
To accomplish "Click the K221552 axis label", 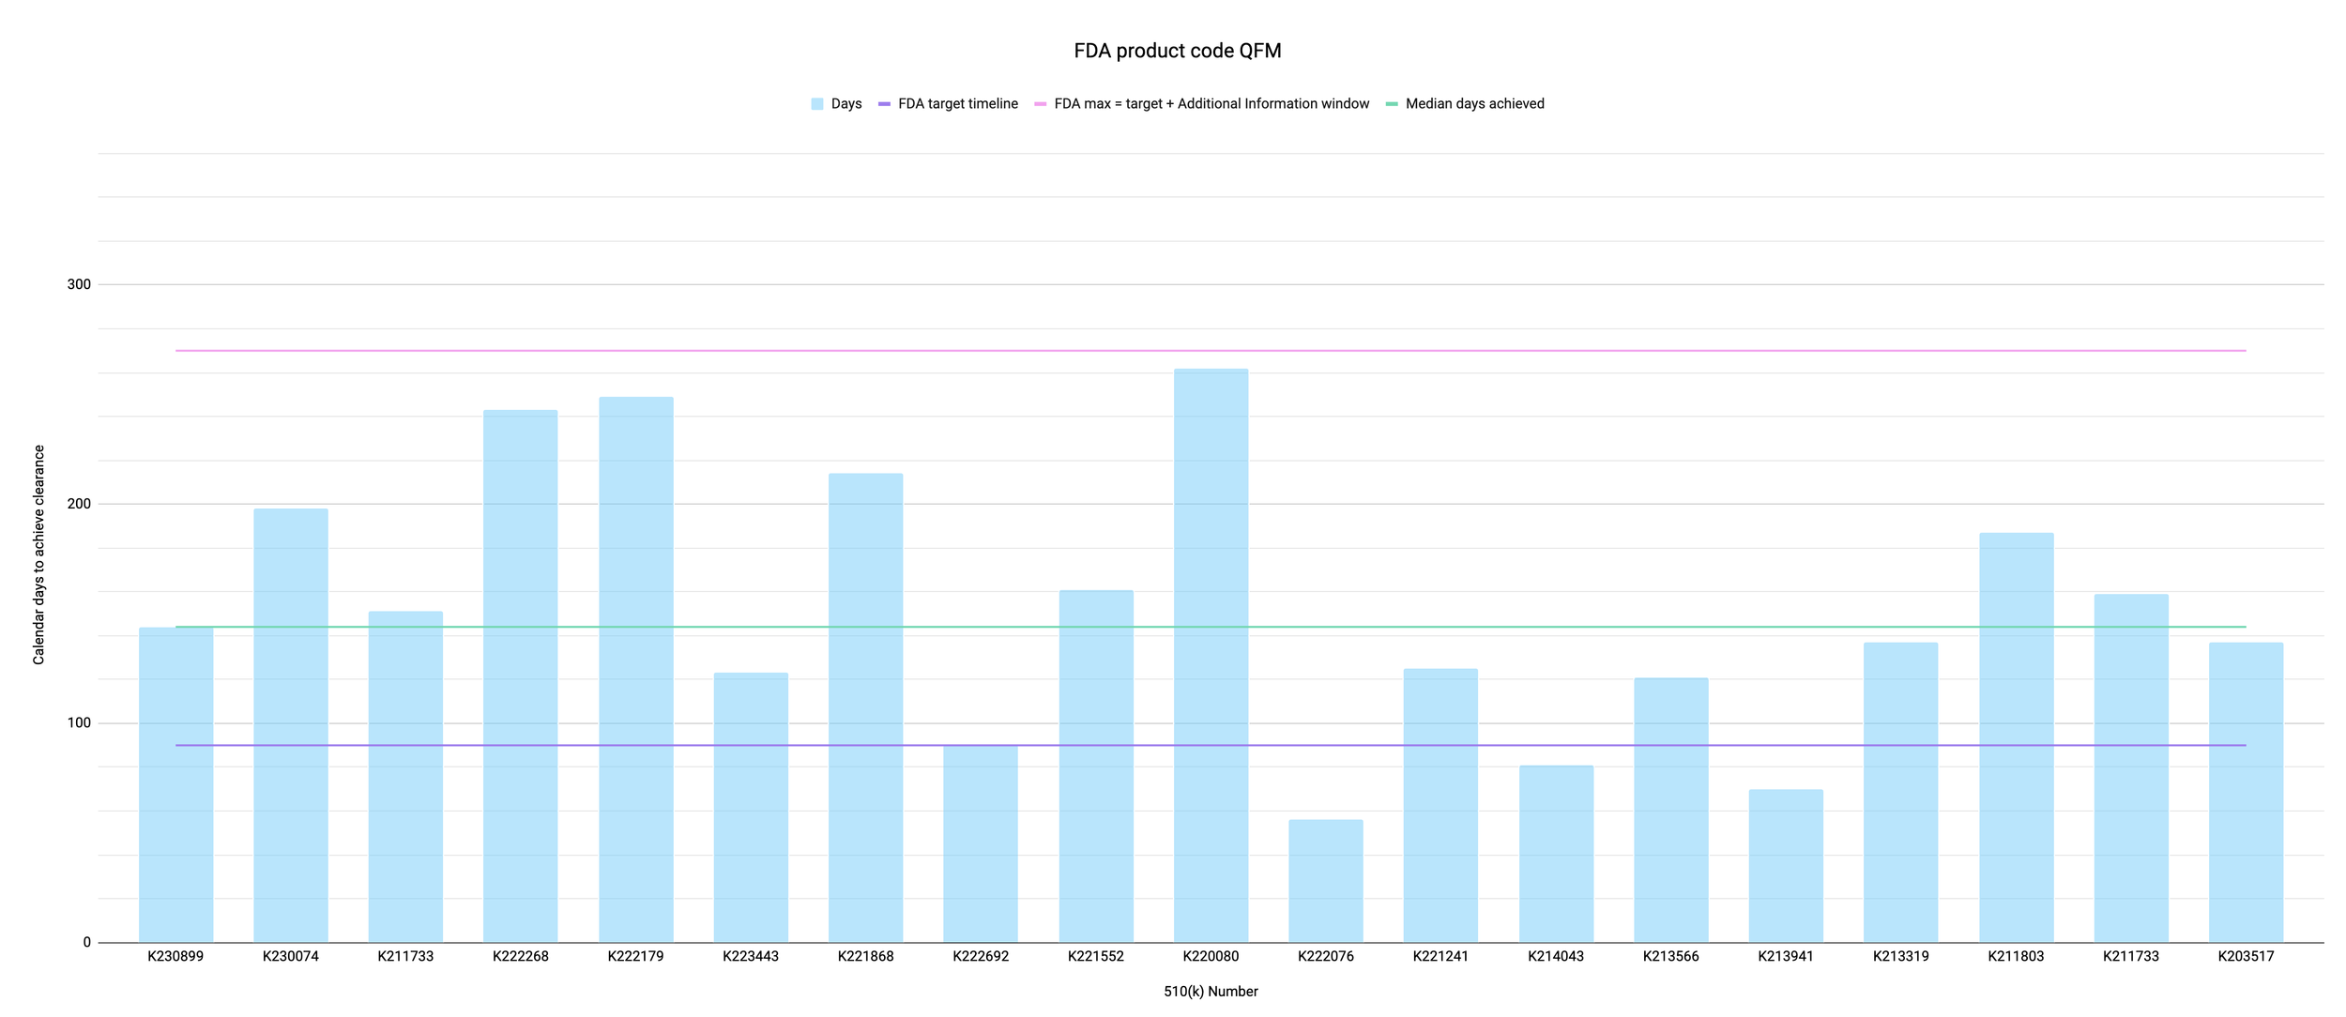I will [x=1096, y=957].
